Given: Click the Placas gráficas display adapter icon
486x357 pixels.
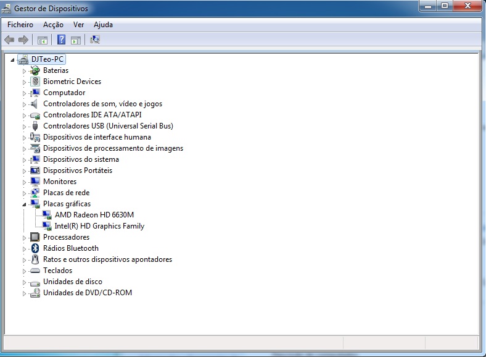Looking at the screenshot, I should pos(35,204).
